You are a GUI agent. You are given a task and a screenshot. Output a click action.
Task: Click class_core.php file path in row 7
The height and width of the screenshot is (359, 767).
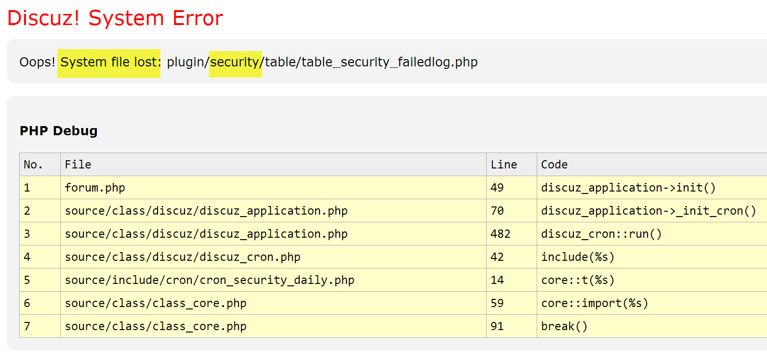(156, 326)
